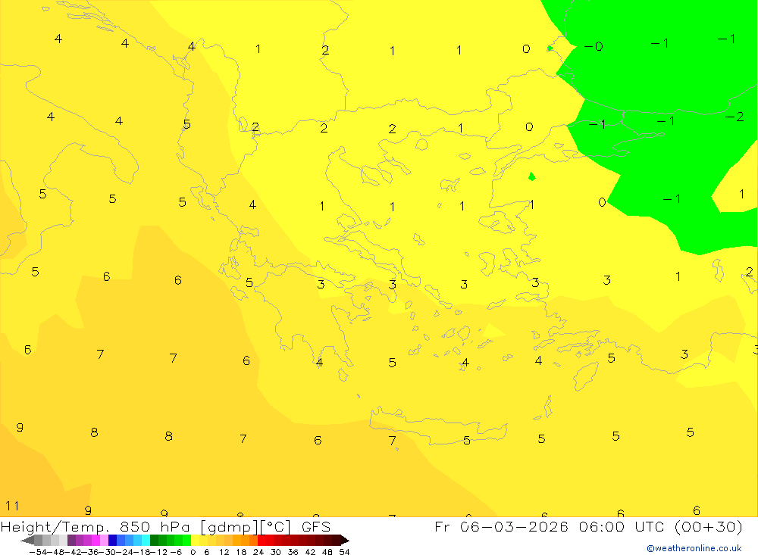The height and width of the screenshot is (555, 758).
Task: Click the magenta legend color swatch
Action: click(96, 541)
